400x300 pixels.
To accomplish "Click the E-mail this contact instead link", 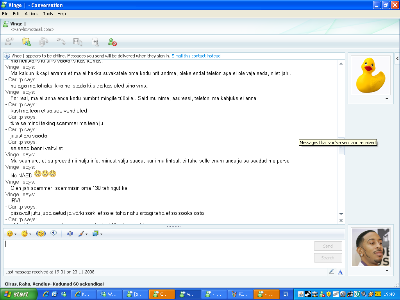I will (196, 56).
